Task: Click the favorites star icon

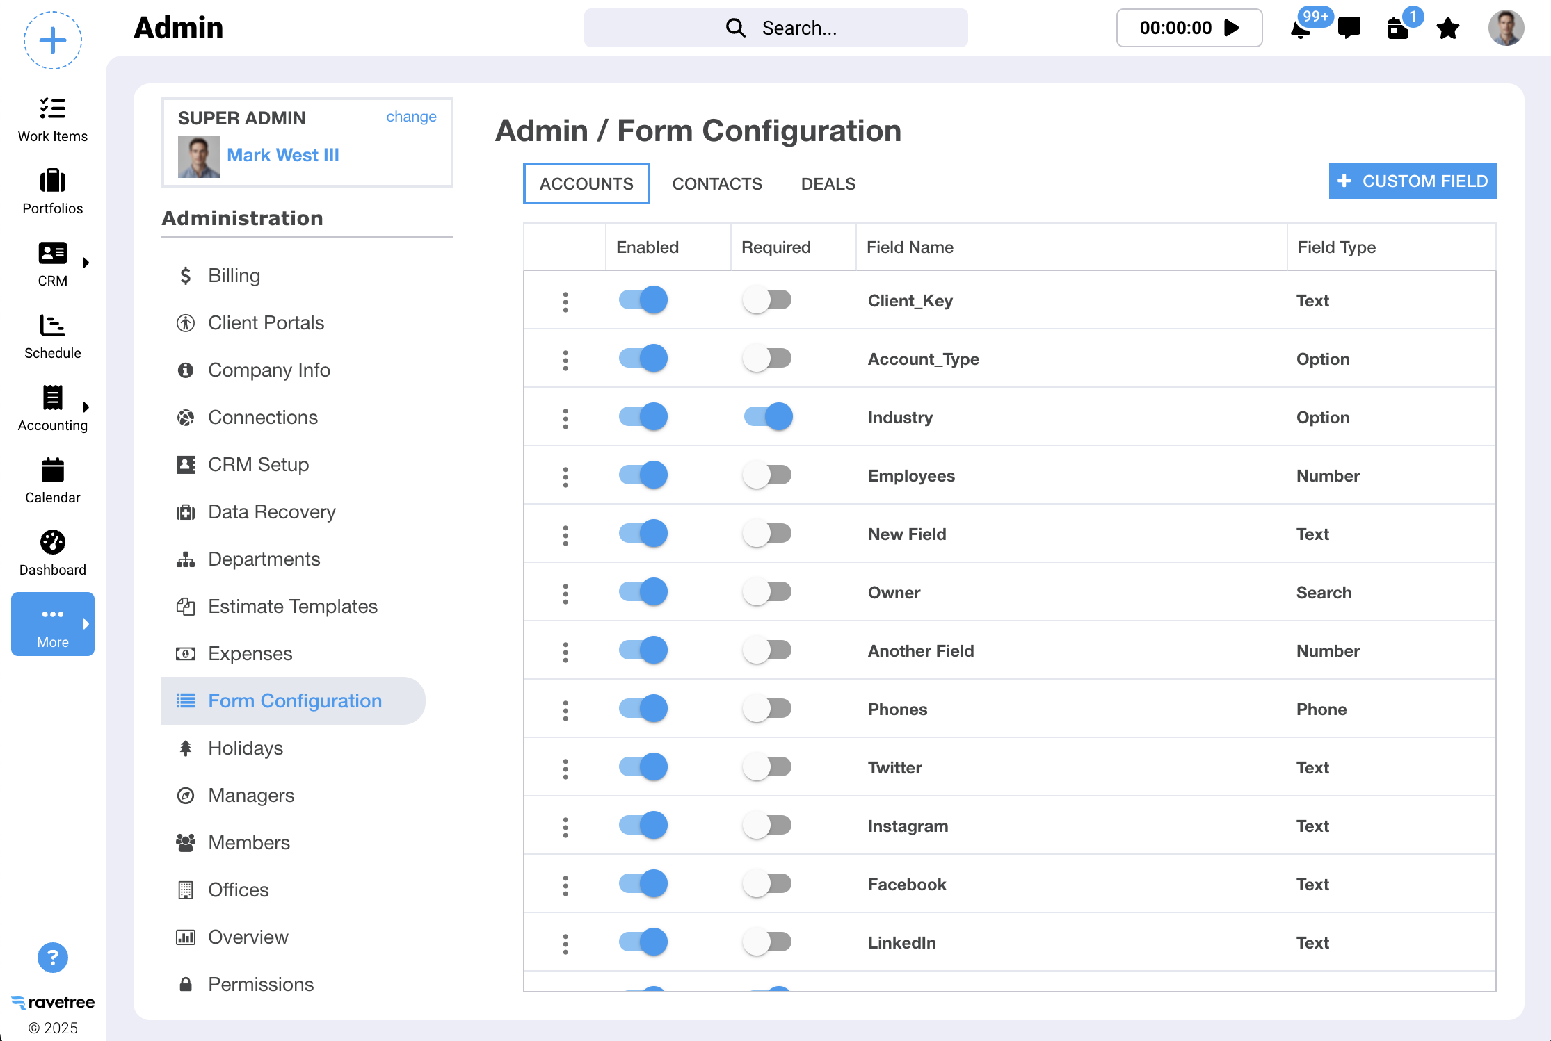Action: 1447,28
